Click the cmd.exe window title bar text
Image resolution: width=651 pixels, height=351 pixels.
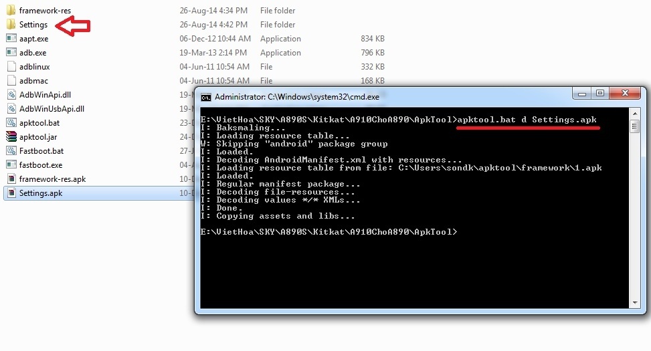[297, 97]
